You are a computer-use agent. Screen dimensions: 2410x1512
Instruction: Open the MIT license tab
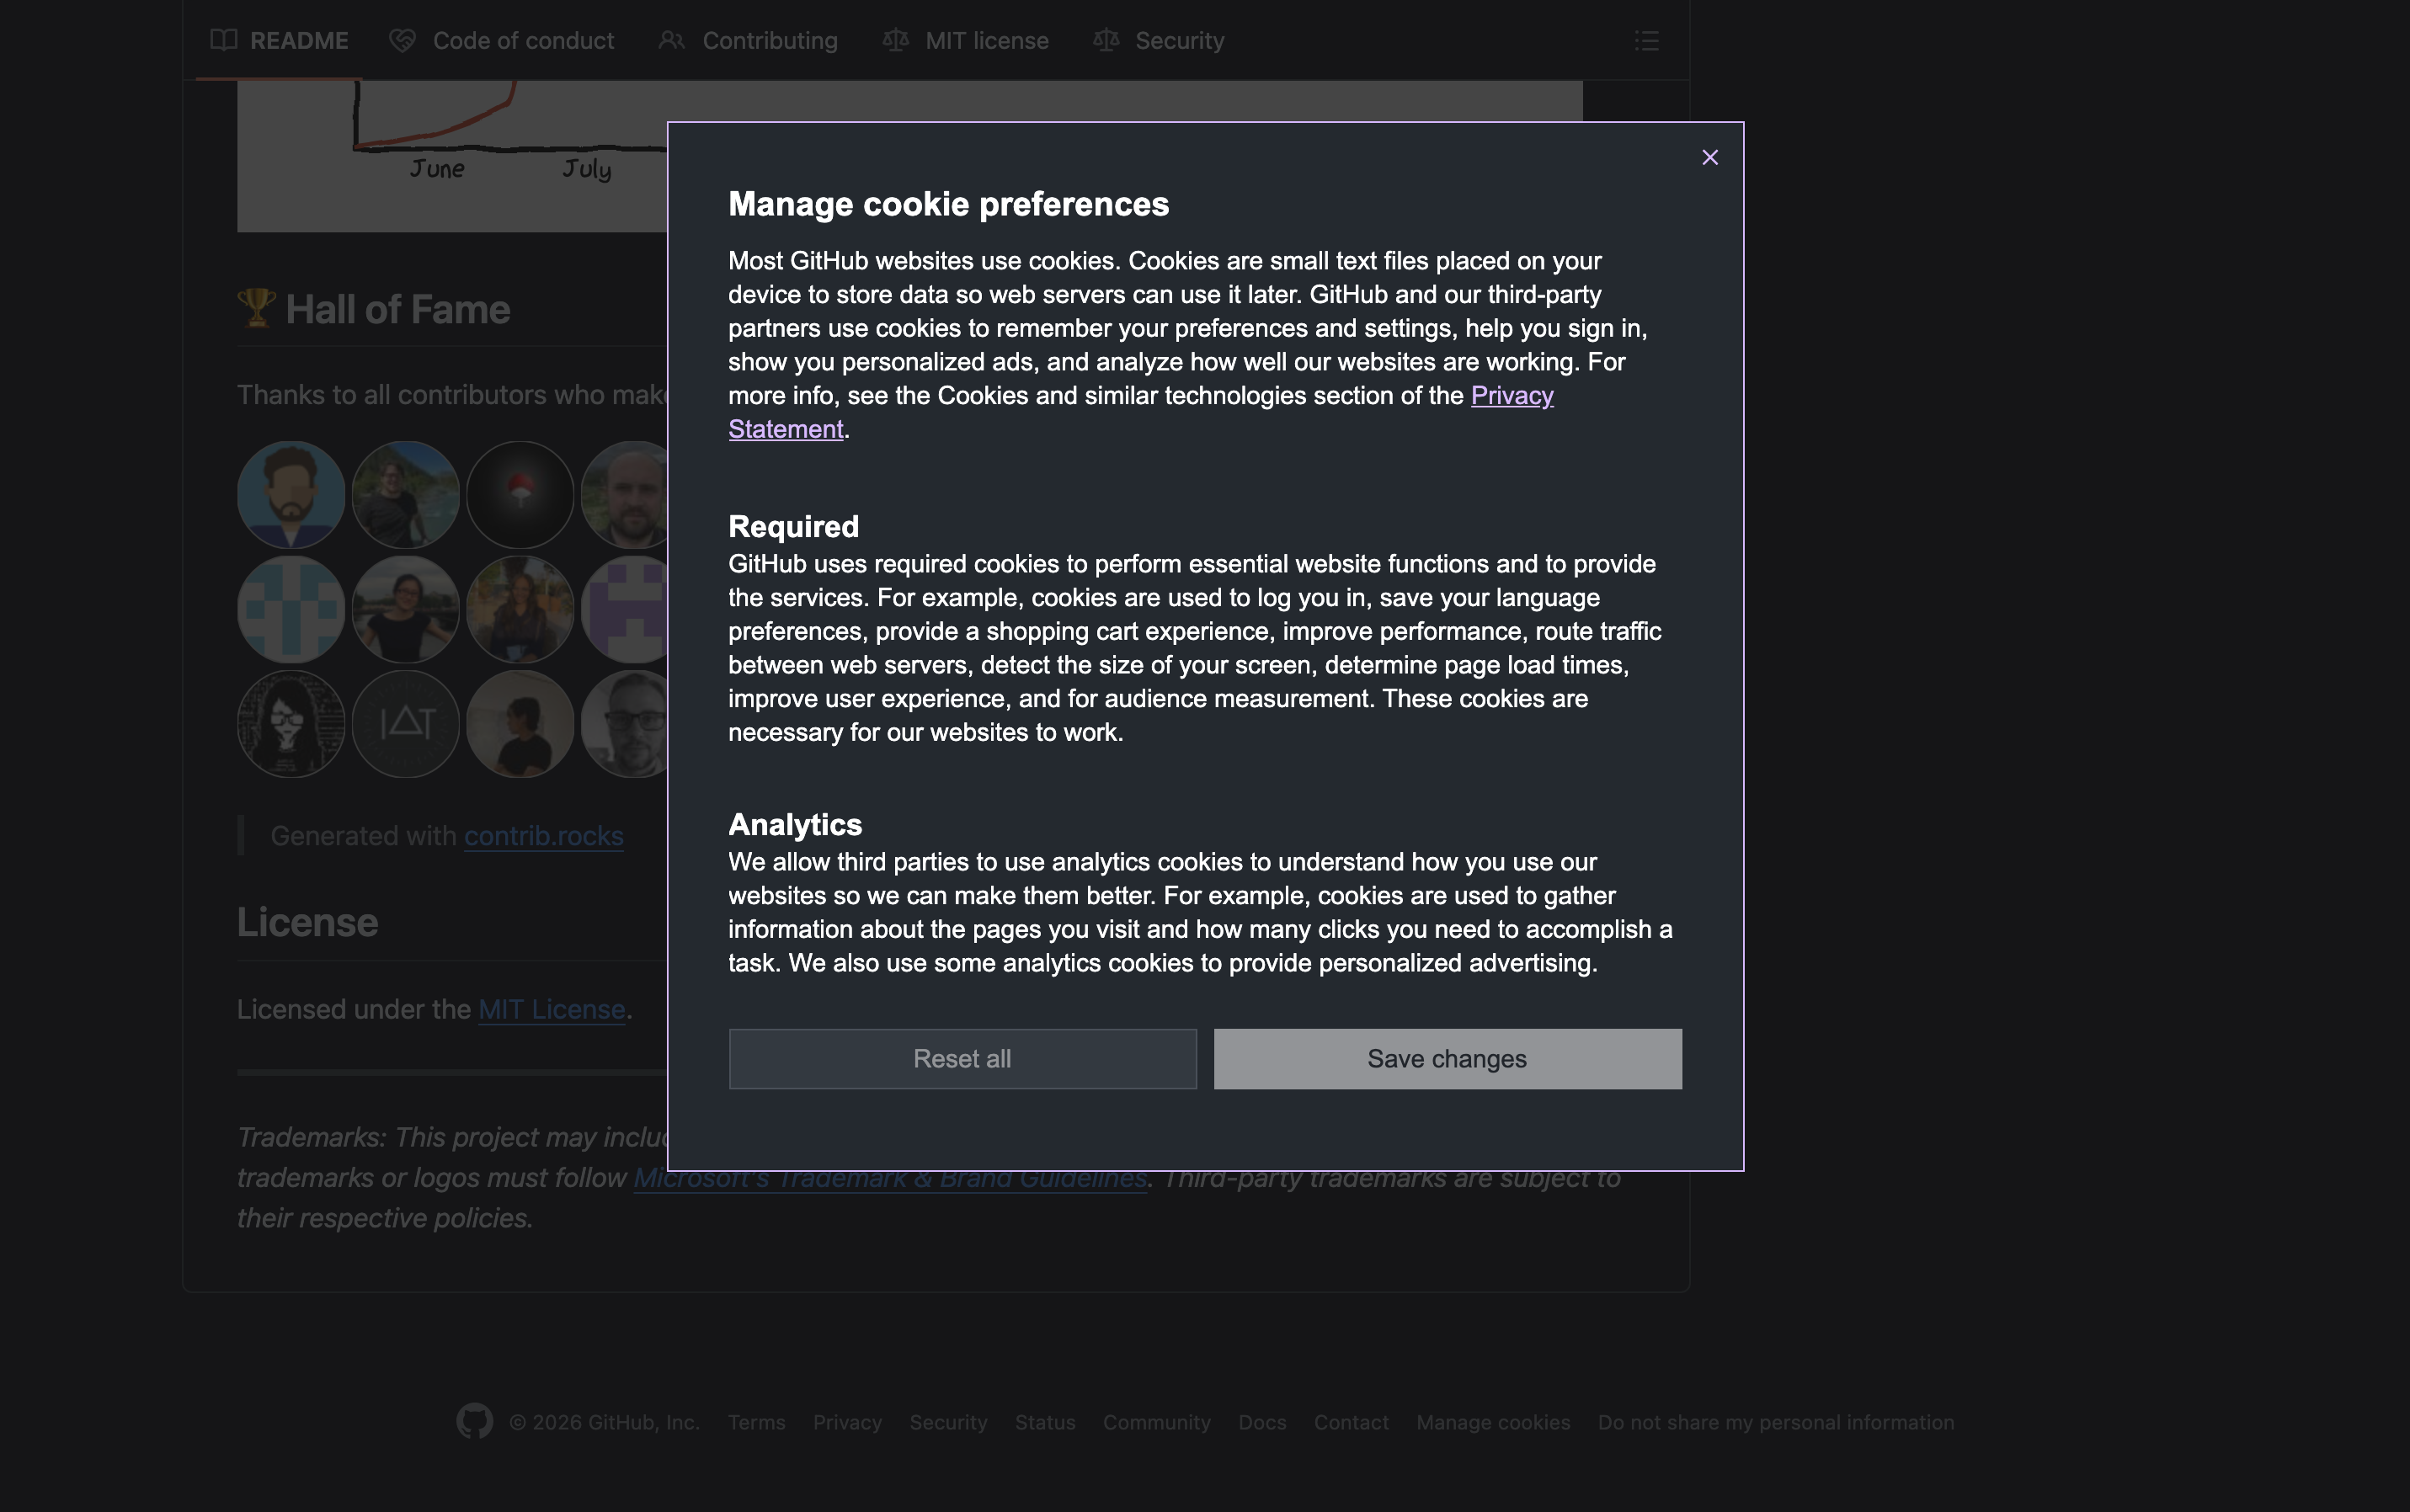click(986, 41)
